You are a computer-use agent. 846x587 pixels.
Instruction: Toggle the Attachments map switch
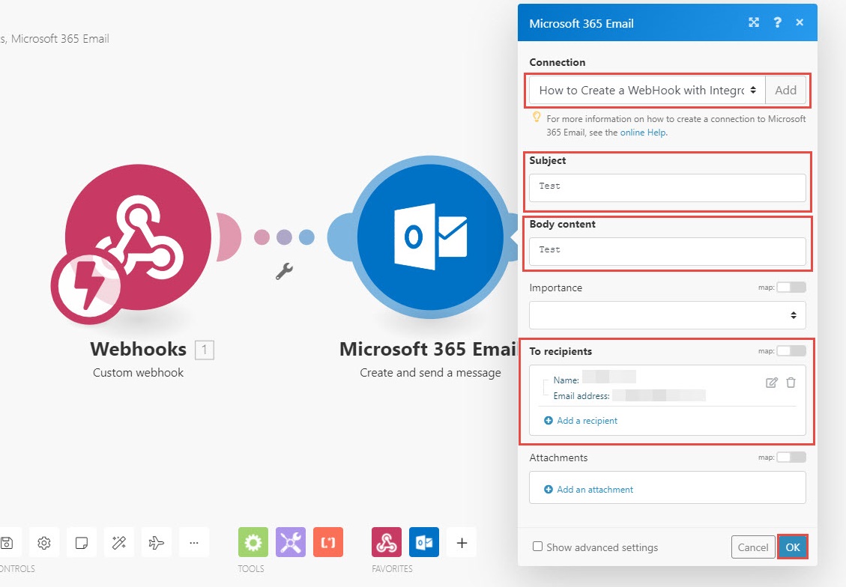coord(791,457)
